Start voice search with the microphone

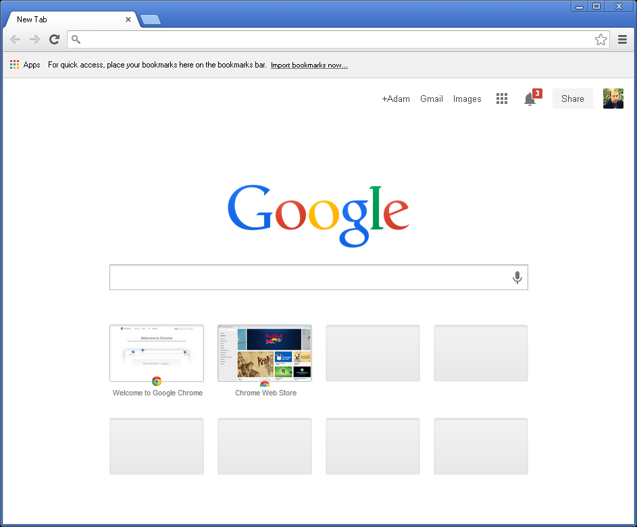click(x=517, y=277)
